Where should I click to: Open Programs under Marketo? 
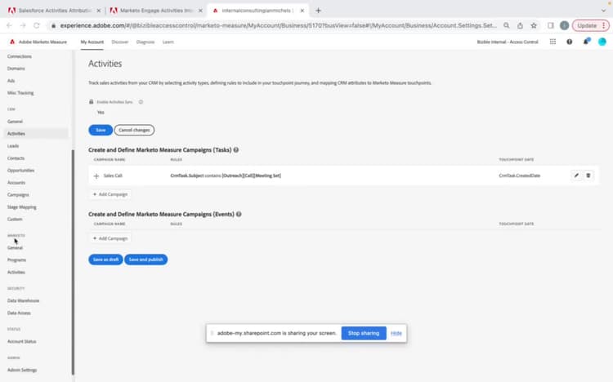(17, 260)
